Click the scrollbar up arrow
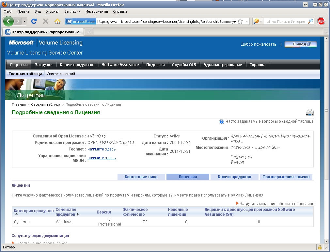Viewport: 330px width, 252px height. point(326,39)
